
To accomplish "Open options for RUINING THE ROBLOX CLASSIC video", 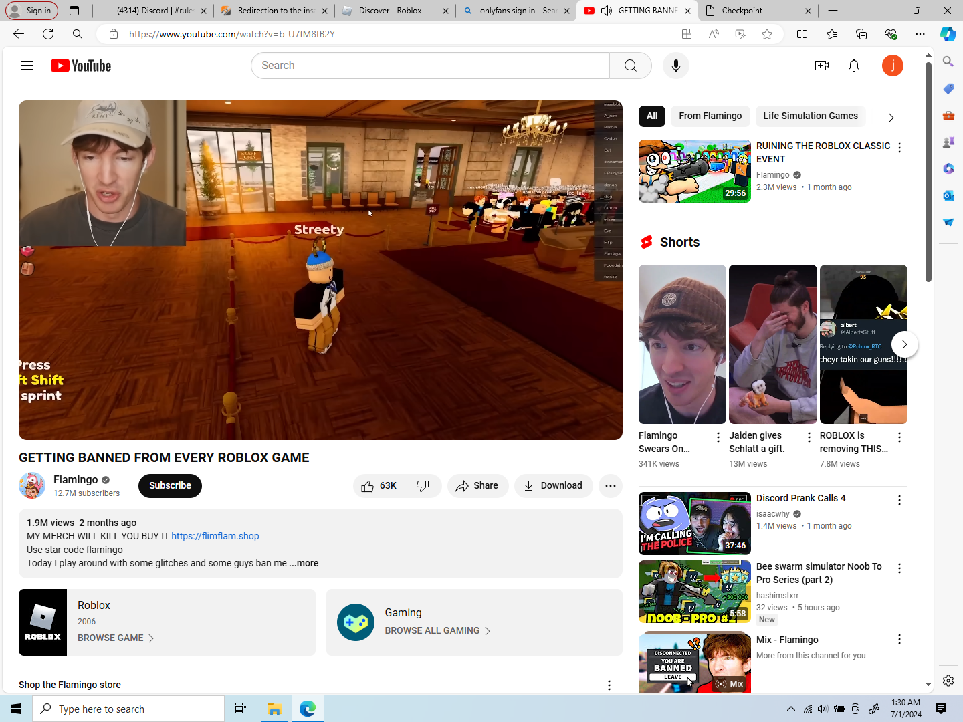I will [x=899, y=148].
